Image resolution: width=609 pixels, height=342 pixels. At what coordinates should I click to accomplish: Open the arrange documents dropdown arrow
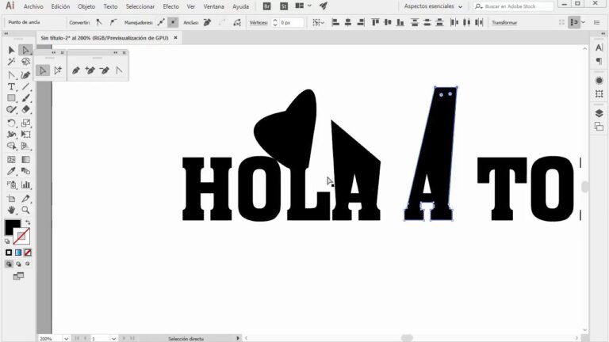click(x=309, y=6)
